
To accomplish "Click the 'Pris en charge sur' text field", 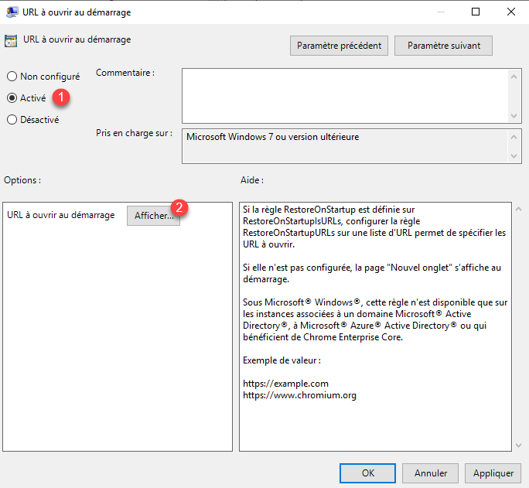I will [x=344, y=146].
